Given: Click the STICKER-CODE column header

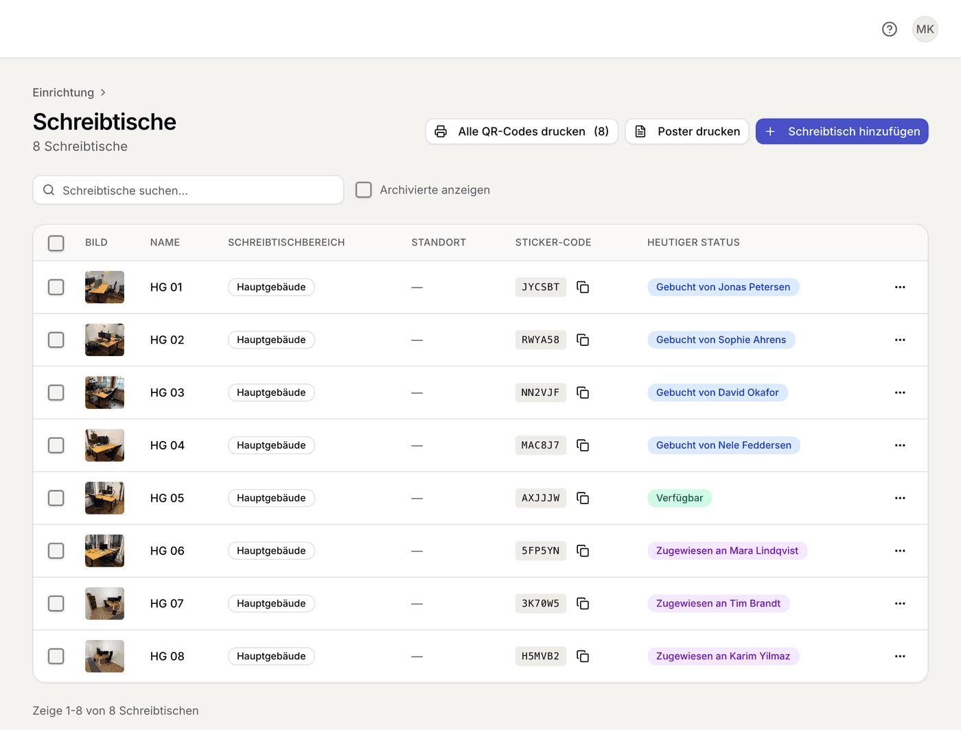Looking at the screenshot, I should [553, 243].
